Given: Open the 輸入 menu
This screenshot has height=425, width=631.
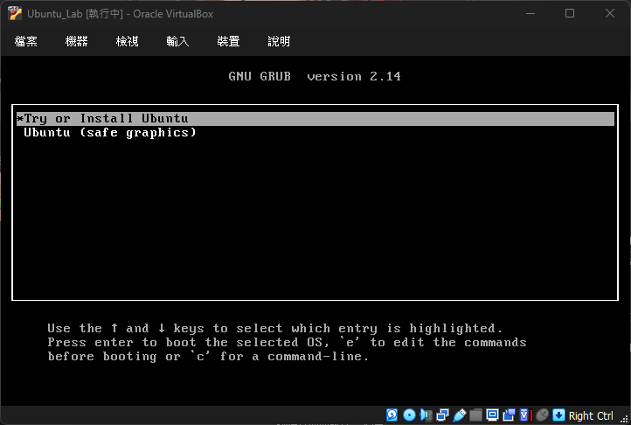Looking at the screenshot, I should (177, 41).
